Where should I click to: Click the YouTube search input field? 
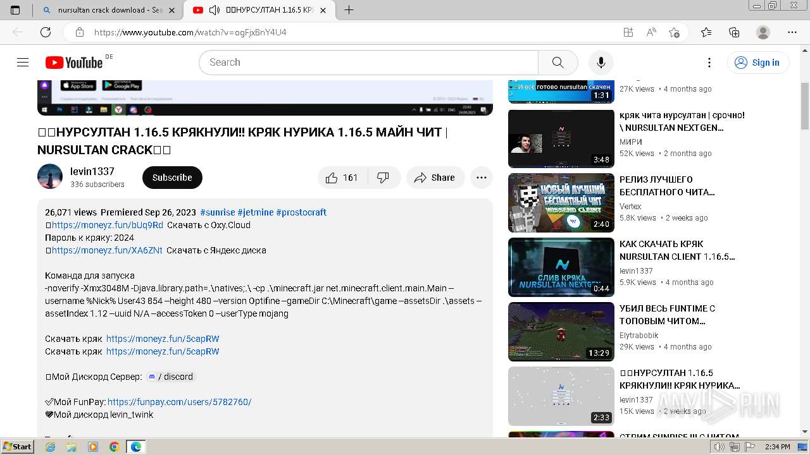point(368,62)
